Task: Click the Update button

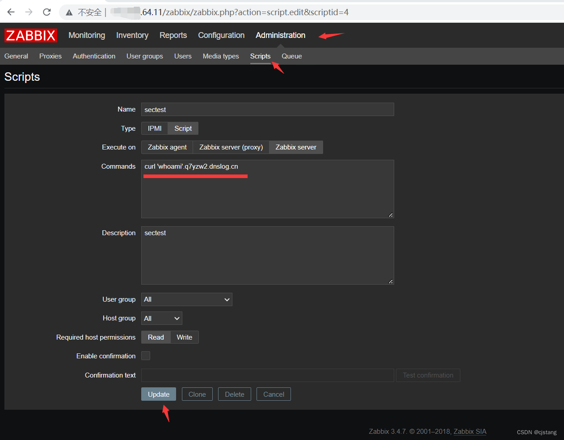Action: pos(158,394)
